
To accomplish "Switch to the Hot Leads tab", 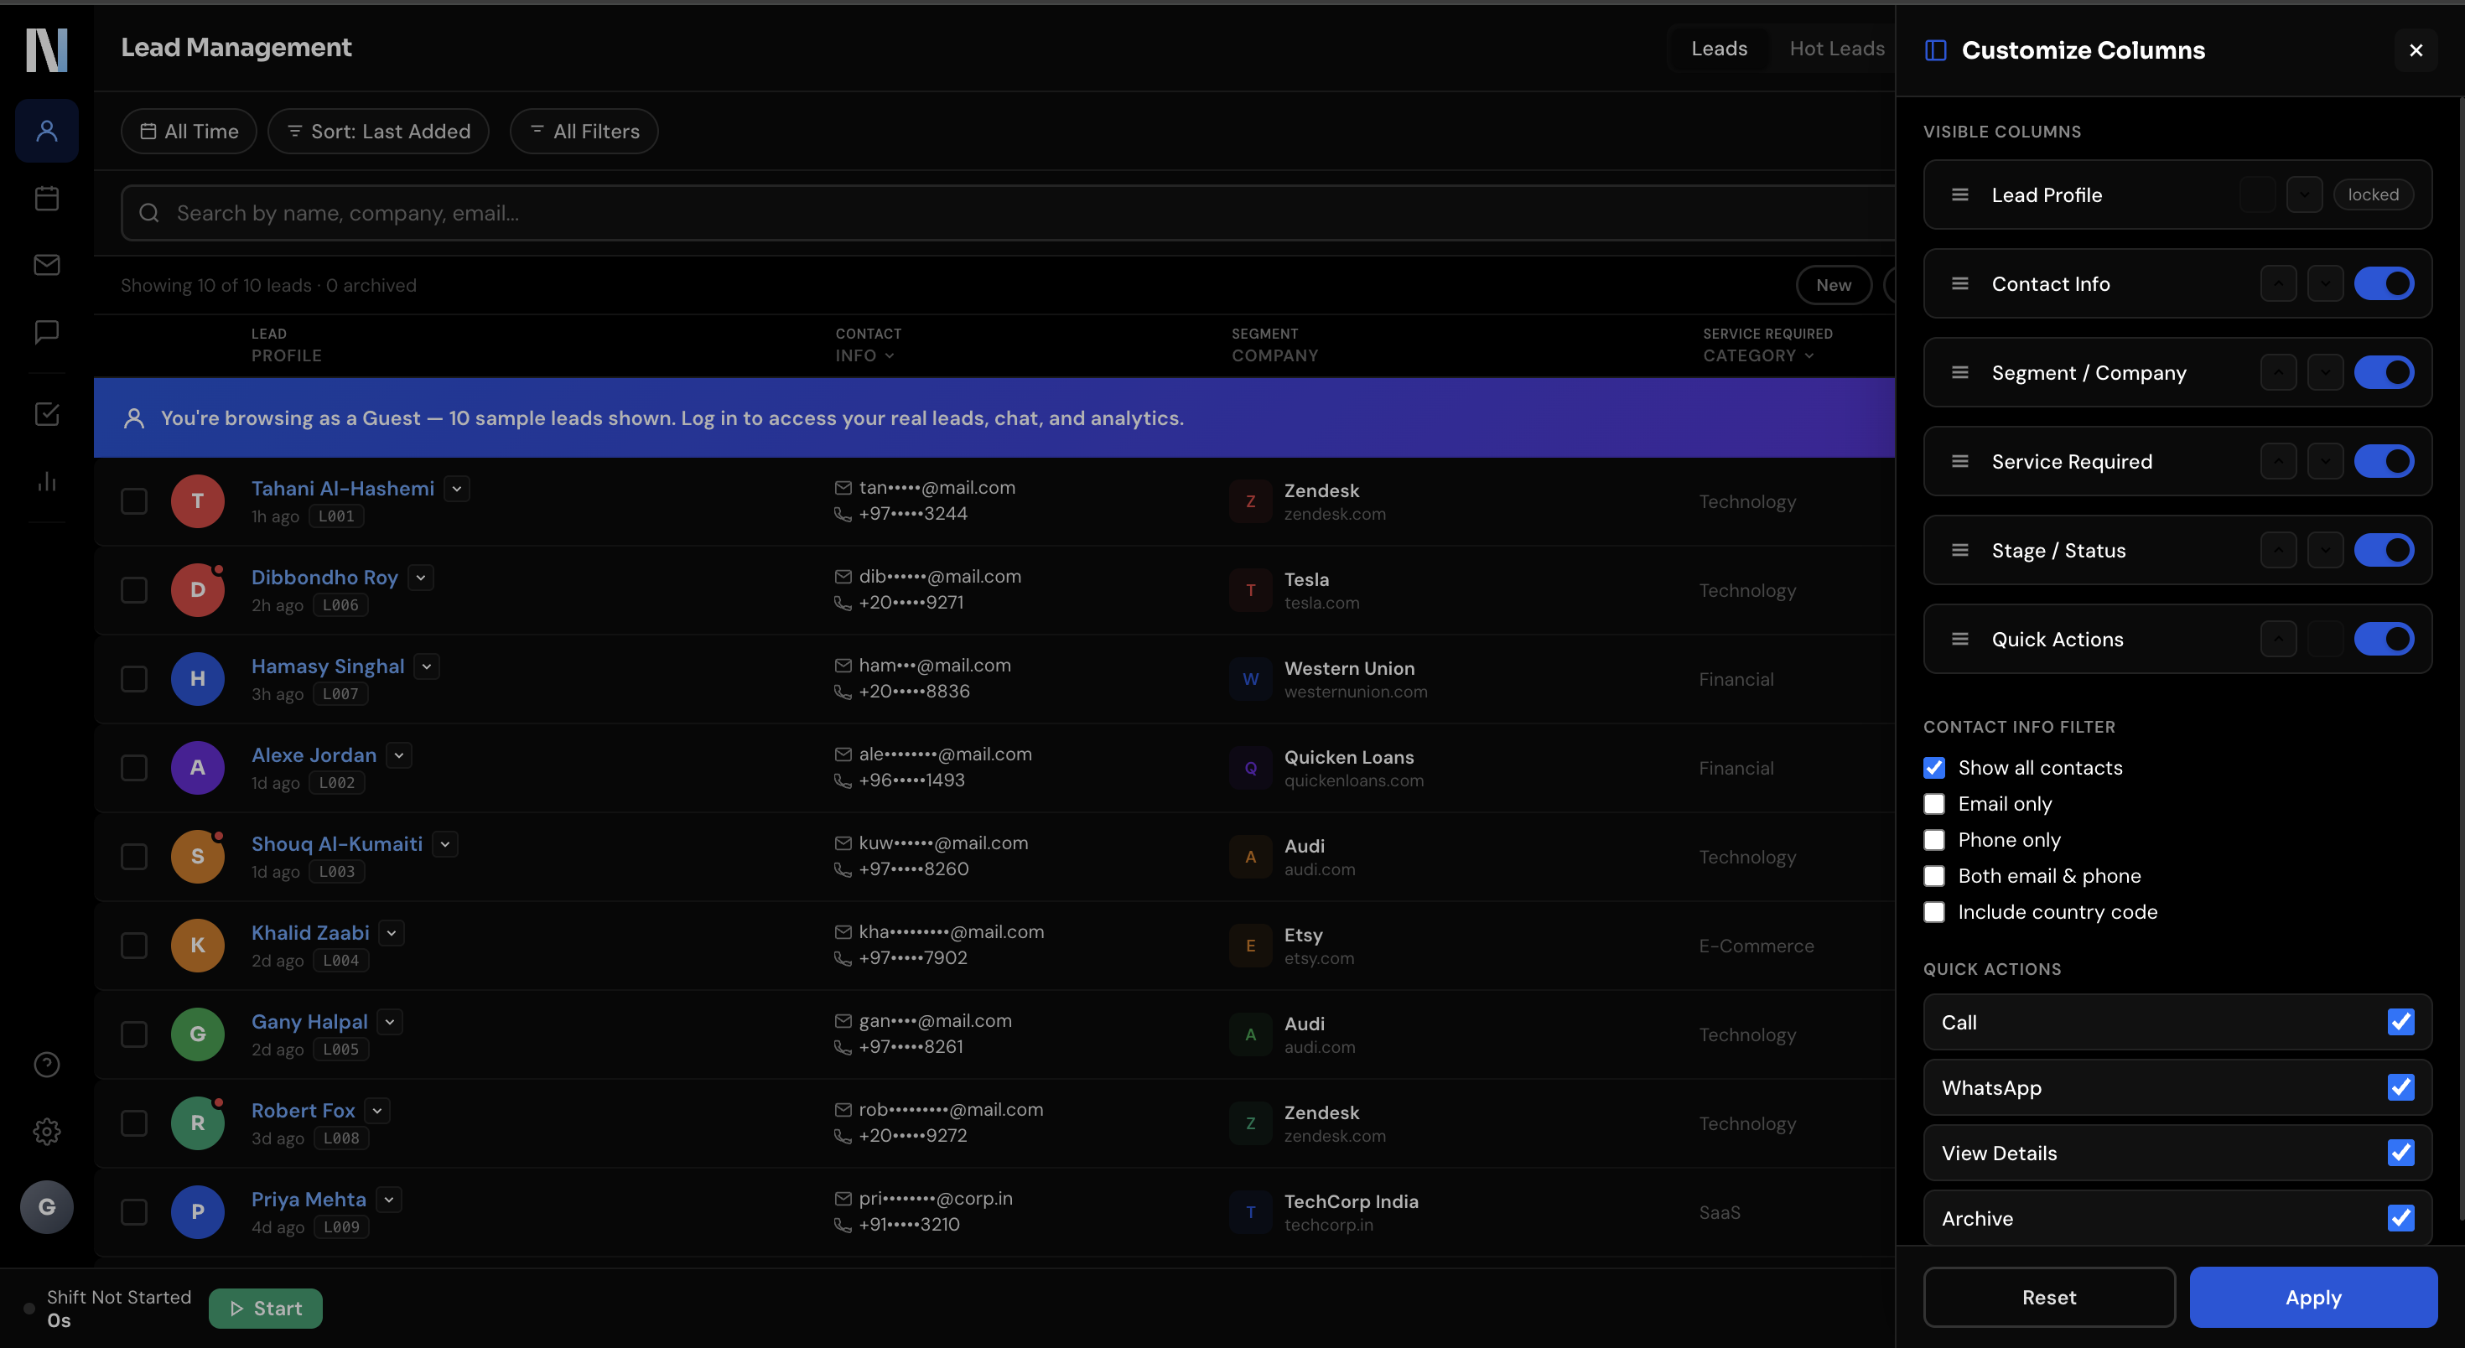I will [x=1836, y=48].
